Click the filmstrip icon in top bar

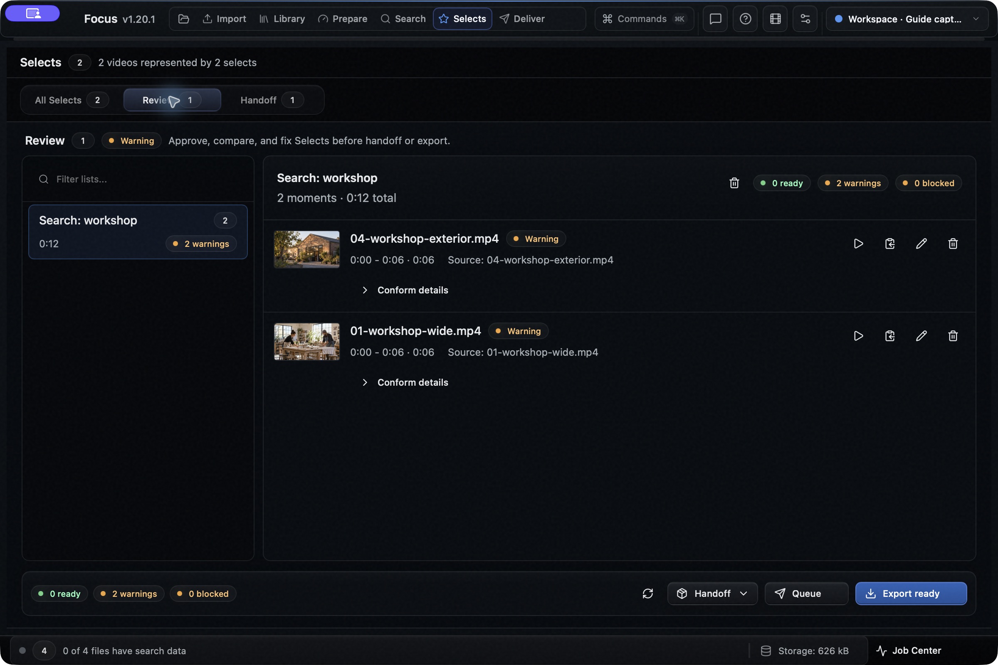(775, 19)
